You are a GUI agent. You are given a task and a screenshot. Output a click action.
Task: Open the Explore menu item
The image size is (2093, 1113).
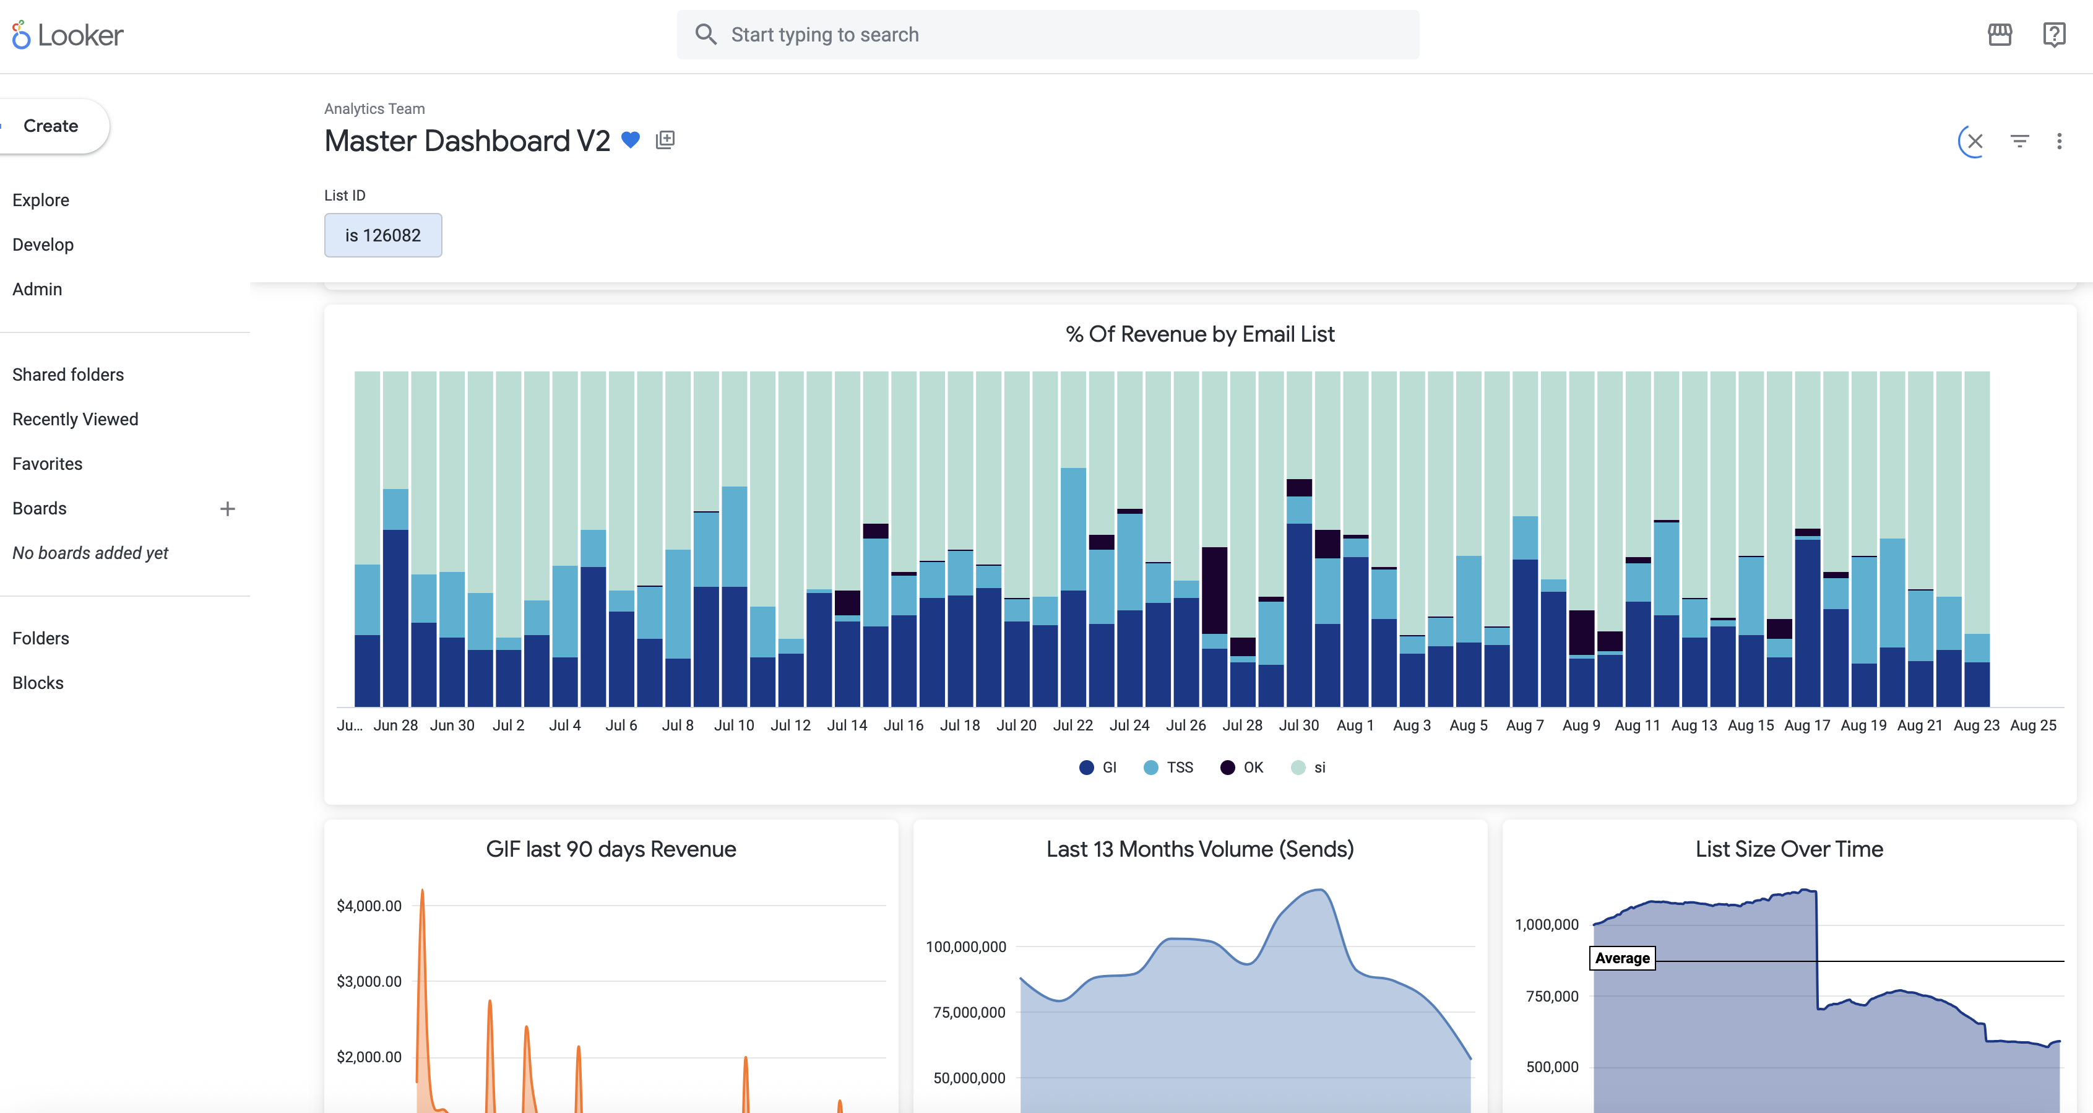point(41,199)
